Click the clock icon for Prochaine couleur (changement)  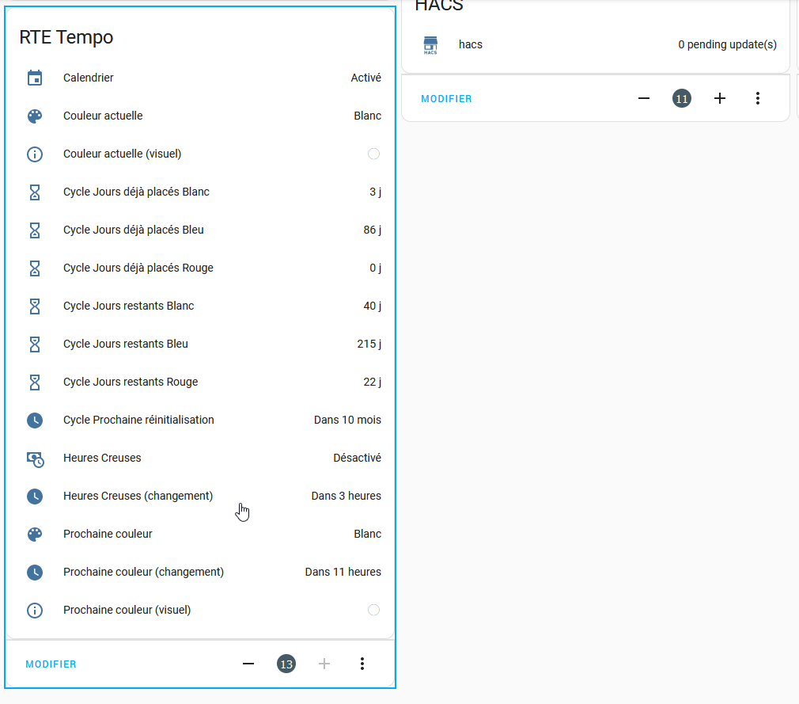(x=35, y=573)
